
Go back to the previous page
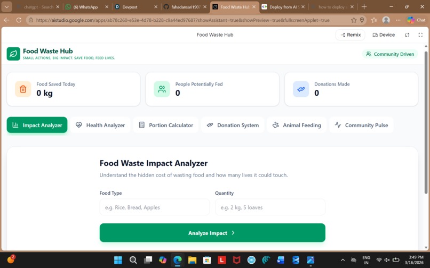click(x=7, y=20)
